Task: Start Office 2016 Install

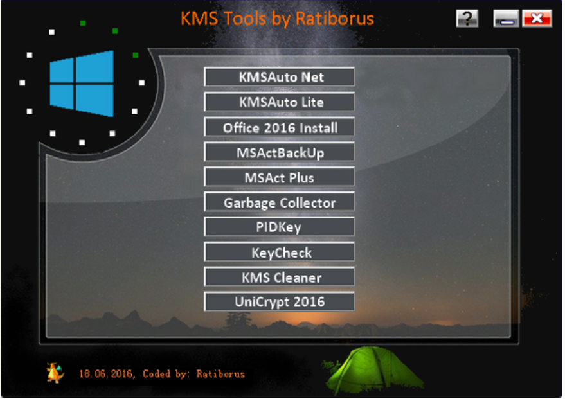Action: [x=280, y=127]
